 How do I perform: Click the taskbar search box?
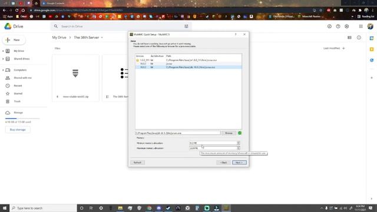click(43, 208)
